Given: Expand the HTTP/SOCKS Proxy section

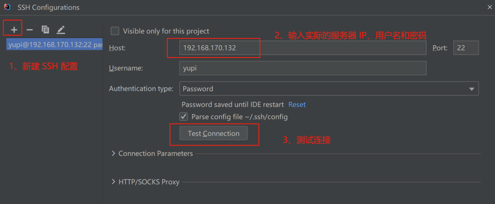Looking at the screenshot, I should tap(114, 182).
